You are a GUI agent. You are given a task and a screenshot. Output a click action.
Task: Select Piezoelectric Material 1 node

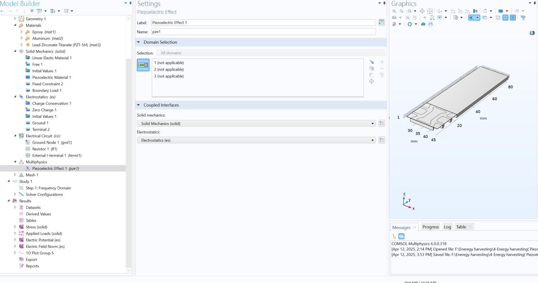pos(51,77)
